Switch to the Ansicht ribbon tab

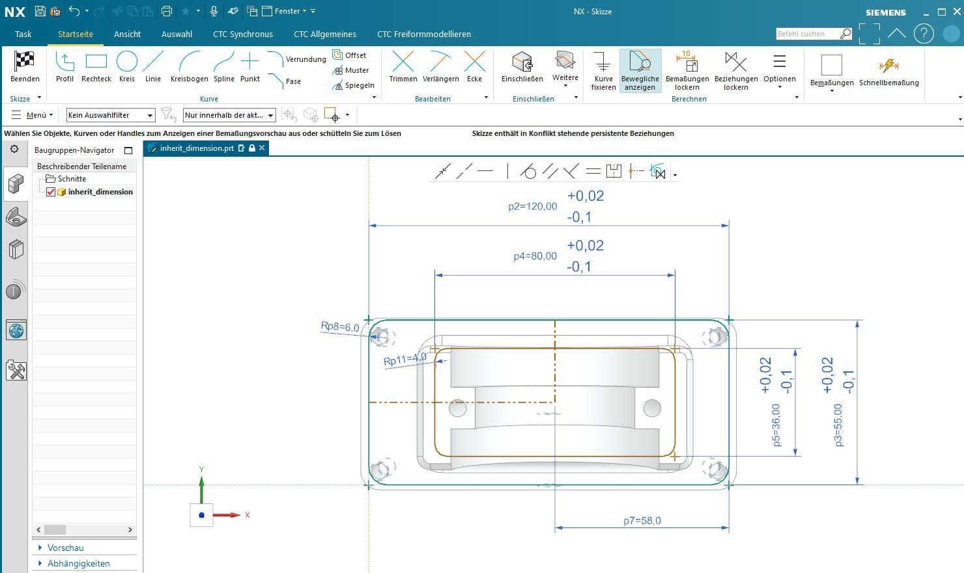click(127, 34)
